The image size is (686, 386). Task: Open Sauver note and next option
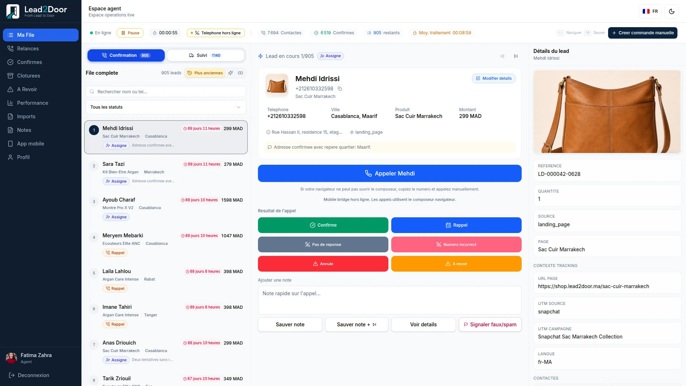[357, 325]
